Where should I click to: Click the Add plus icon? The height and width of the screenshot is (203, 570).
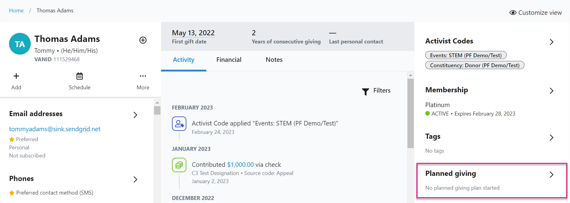16,76
